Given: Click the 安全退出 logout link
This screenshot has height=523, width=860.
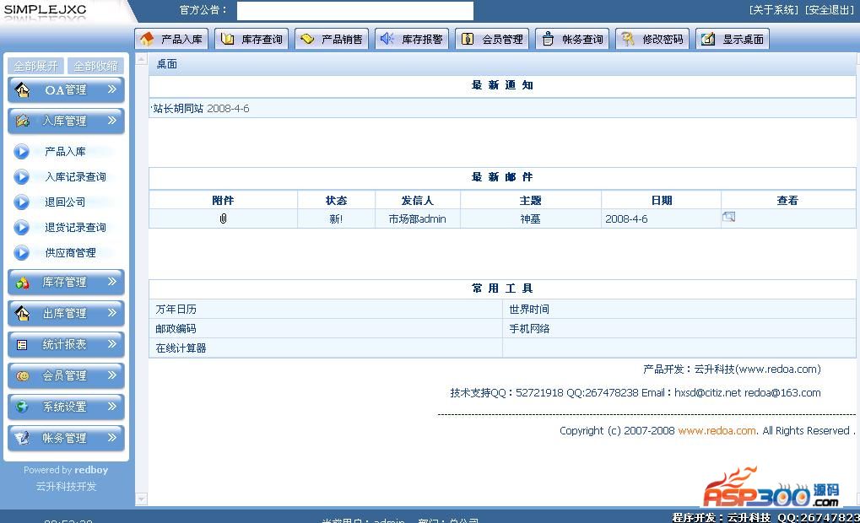Looking at the screenshot, I should [x=830, y=10].
